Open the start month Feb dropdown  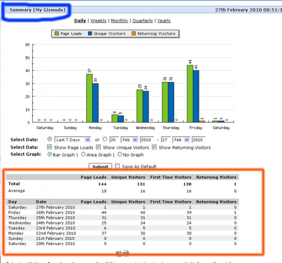pyautogui.click(x=130, y=140)
